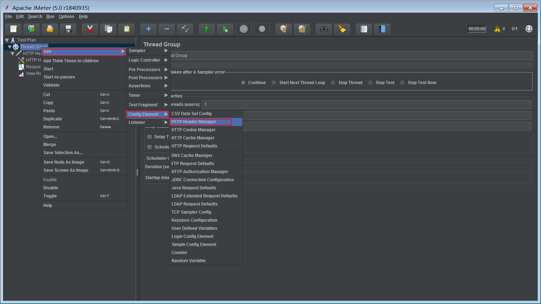Select the Stop Test radio button
541x304 pixels.
click(x=370, y=83)
